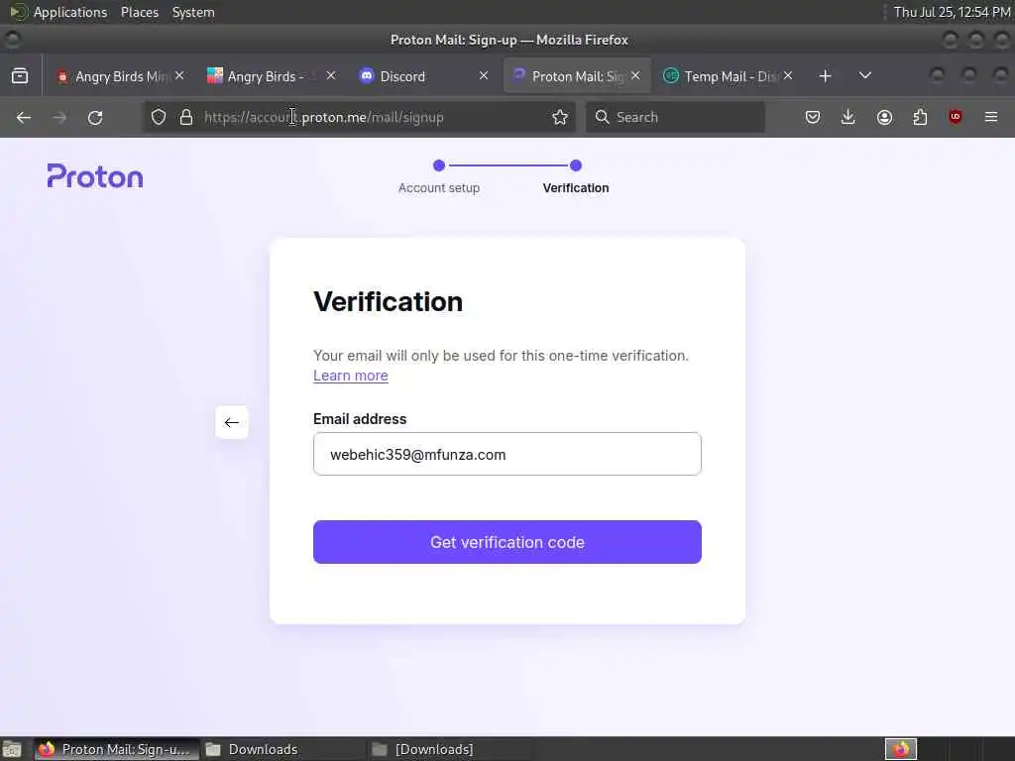This screenshot has width=1015, height=761.
Task: Close the Temp Mail tab
Action: (x=788, y=75)
